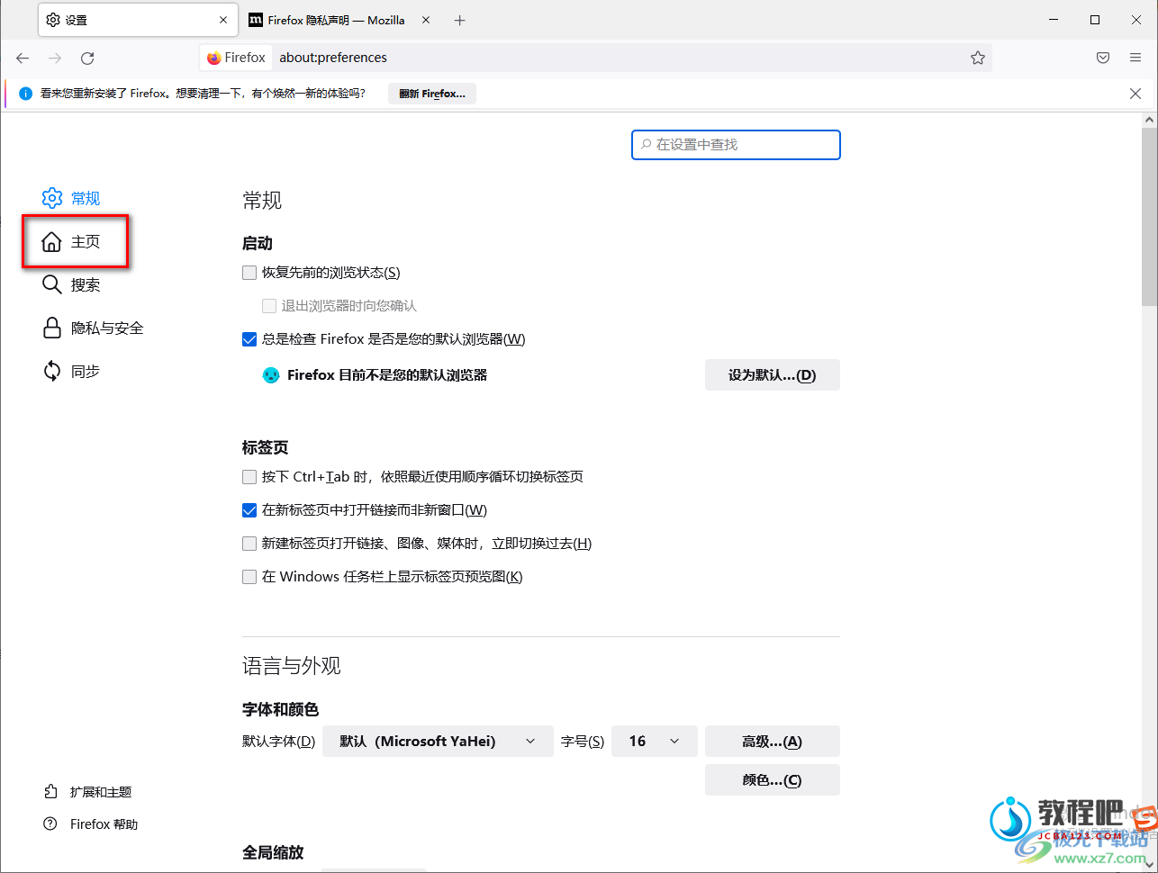Image resolution: width=1158 pixels, height=873 pixels.
Task: Open the 同步 settings category
Action: (72, 371)
